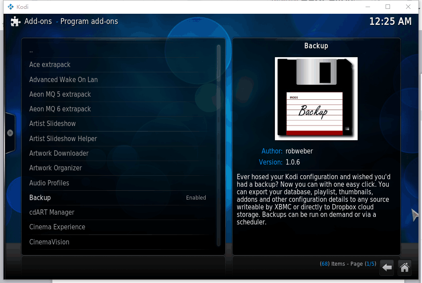
Task: Open Aeon MQ 5 extrapack
Action: tap(60, 94)
